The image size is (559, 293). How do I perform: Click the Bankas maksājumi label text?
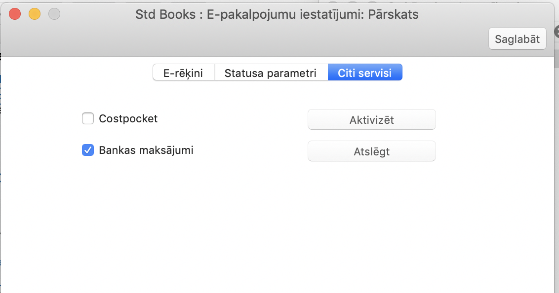(x=146, y=150)
